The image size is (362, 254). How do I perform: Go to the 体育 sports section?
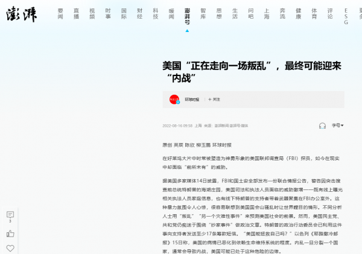click(314, 14)
